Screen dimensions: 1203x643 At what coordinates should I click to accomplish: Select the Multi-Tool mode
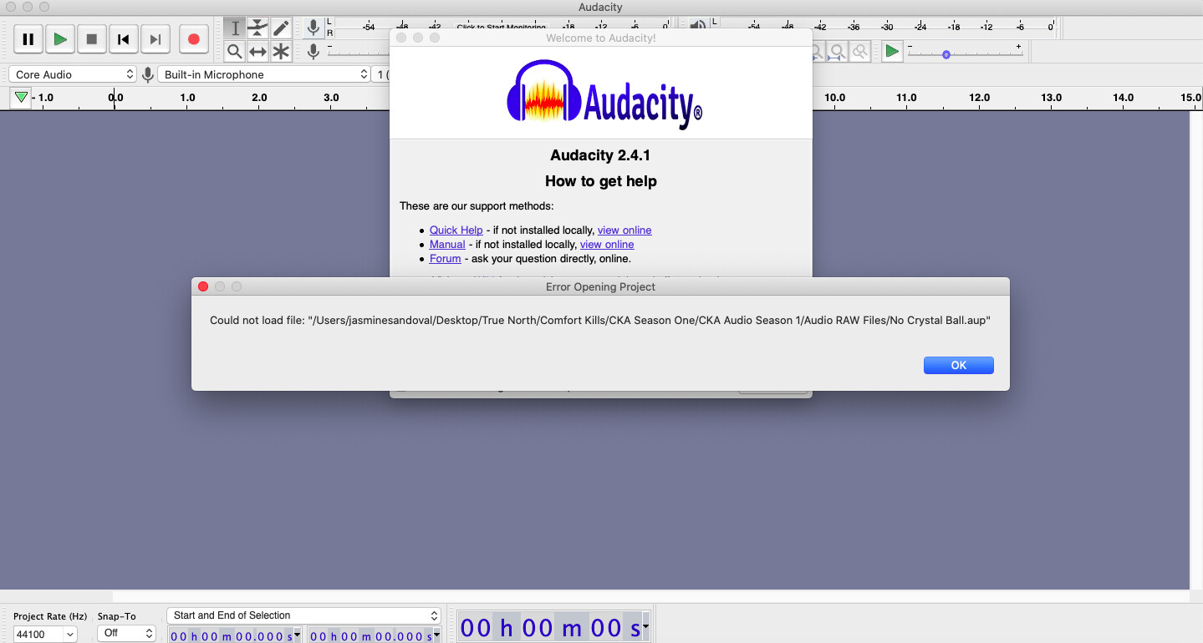[281, 51]
